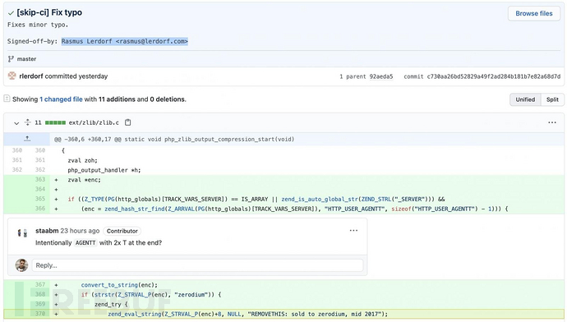
Task: Click the green commit status checkmark
Action: coord(11,13)
